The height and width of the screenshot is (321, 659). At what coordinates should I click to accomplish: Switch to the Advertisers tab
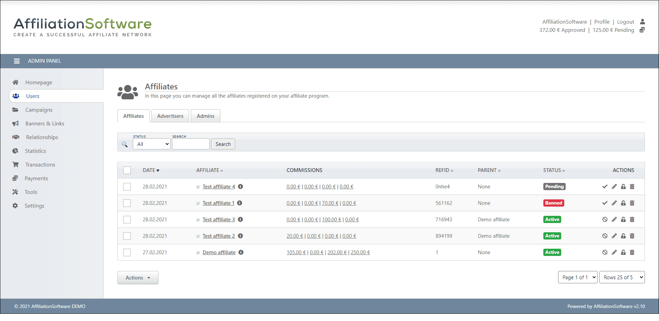tap(170, 116)
